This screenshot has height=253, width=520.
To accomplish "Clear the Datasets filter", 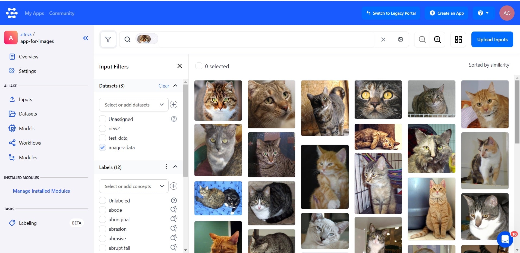I will tap(164, 86).
